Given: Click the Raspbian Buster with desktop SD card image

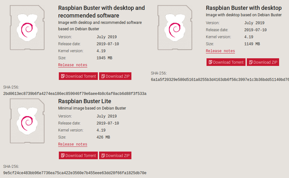Looking at the screenshot, I should [175, 27].
